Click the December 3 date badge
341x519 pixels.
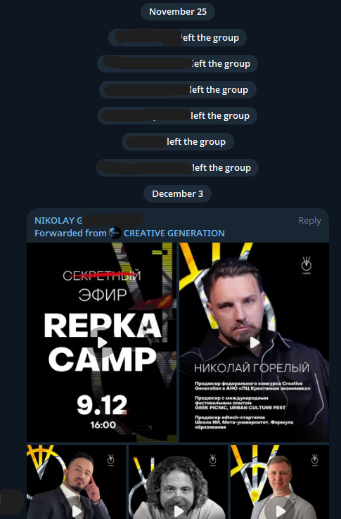click(x=177, y=193)
